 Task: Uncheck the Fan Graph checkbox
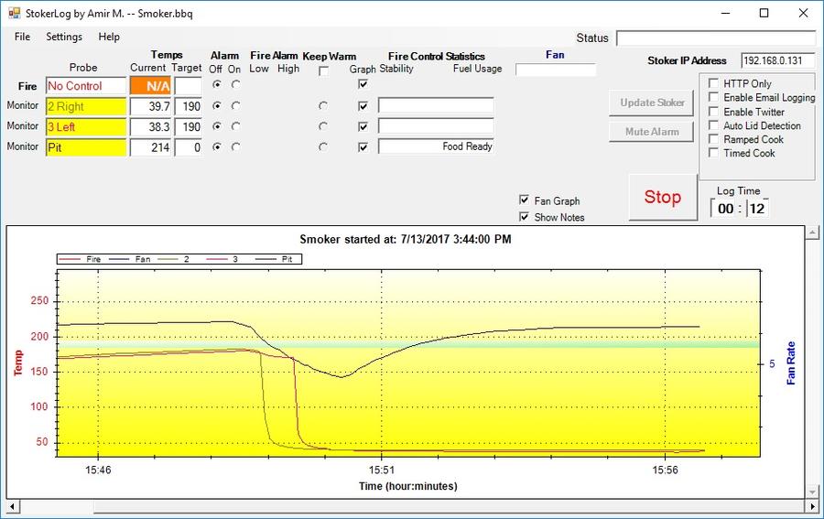pyautogui.click(x=524, y=200)
